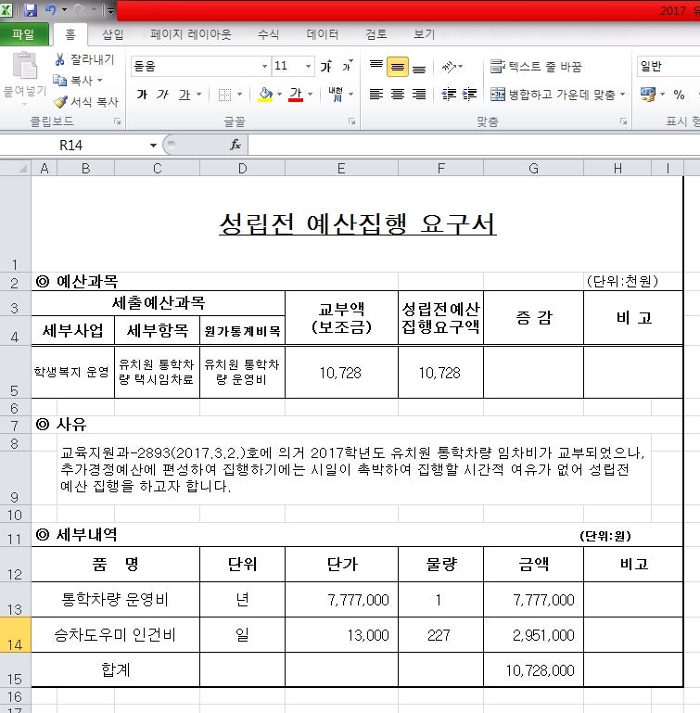Switch to the 데이터 (Data) tab

point(323,34)
